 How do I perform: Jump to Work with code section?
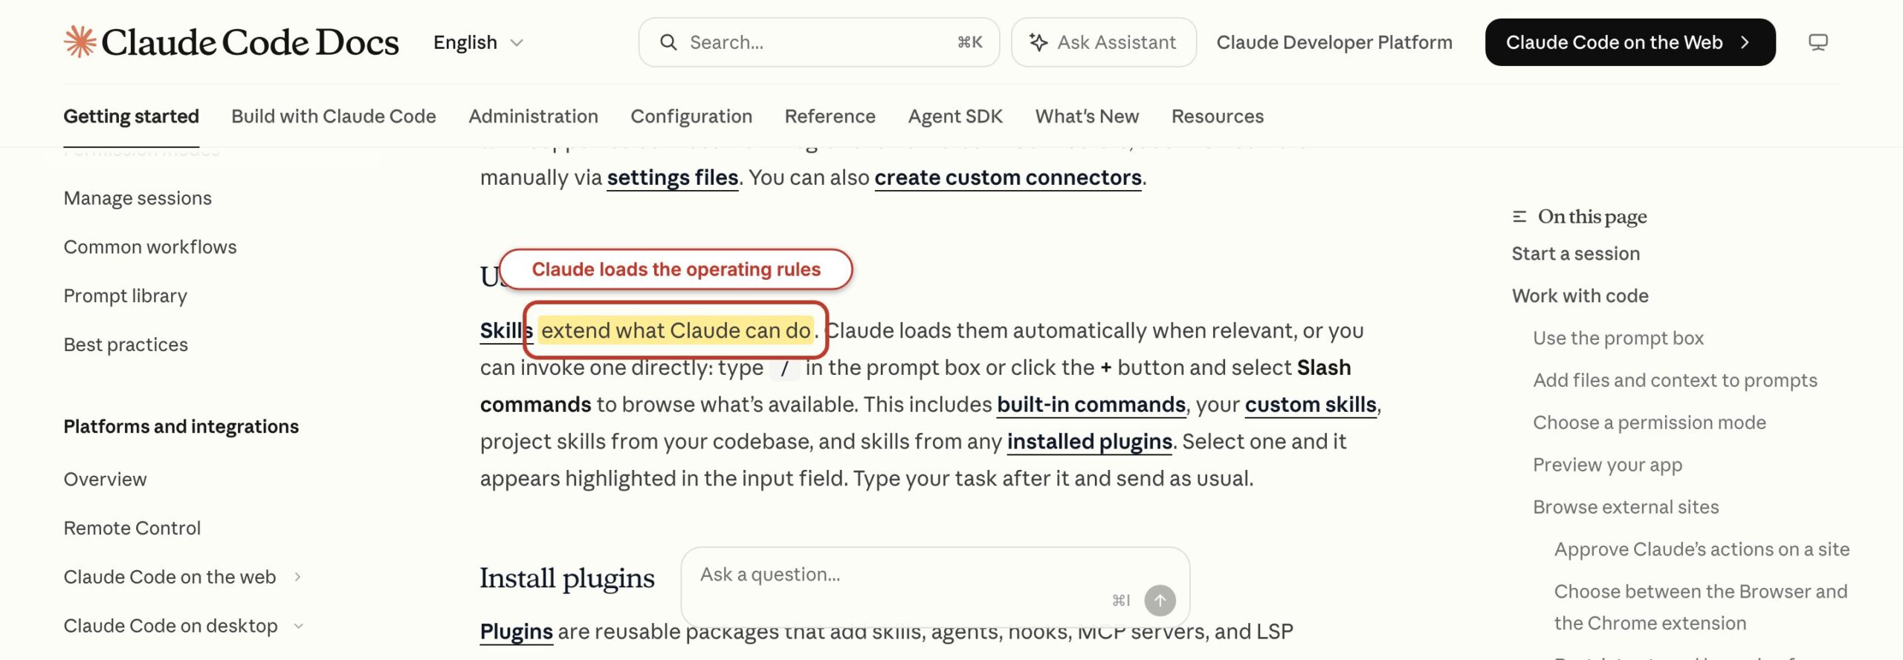click(1580, 296)
